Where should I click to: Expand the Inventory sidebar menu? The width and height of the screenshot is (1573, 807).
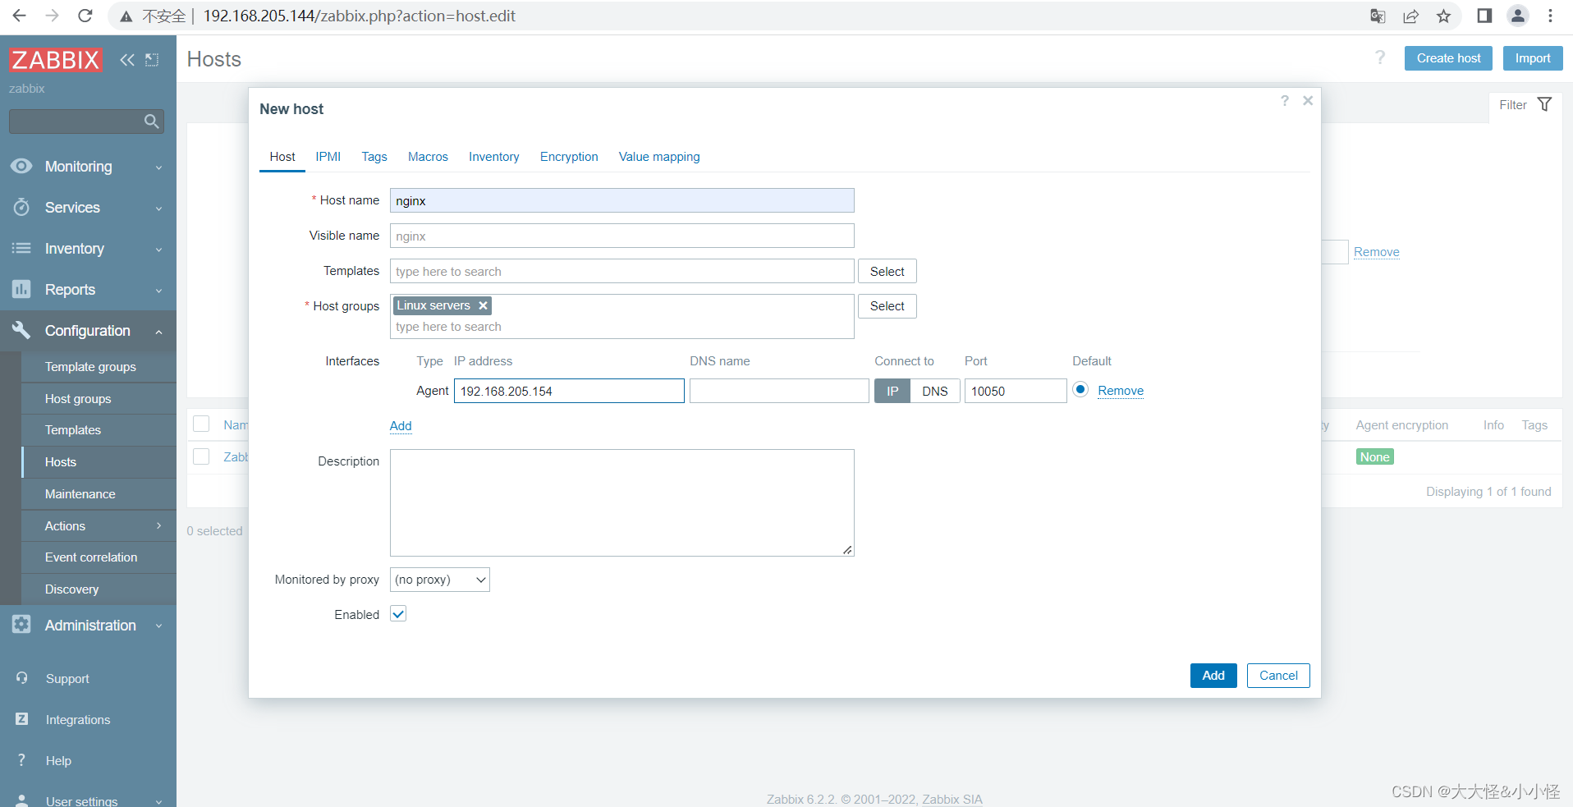[158, 250]
